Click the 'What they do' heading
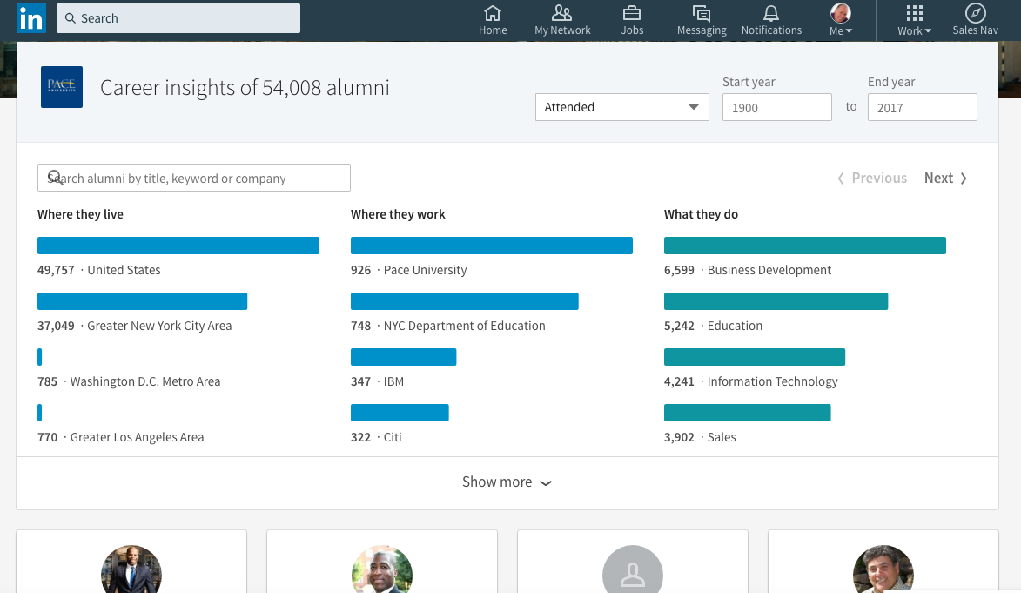 (x=702, y=214)
